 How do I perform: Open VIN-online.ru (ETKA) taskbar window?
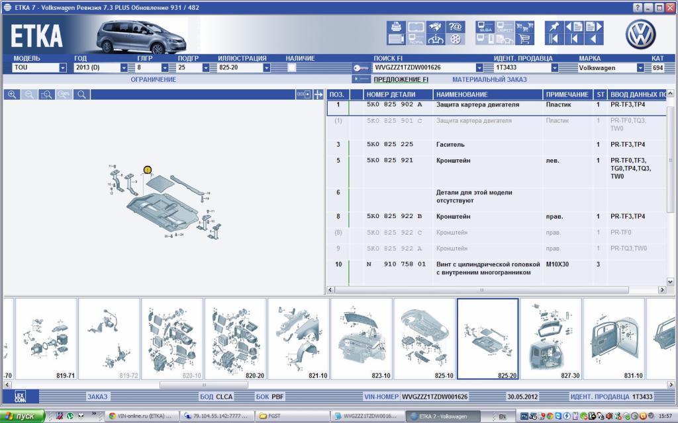coord(142,416)
